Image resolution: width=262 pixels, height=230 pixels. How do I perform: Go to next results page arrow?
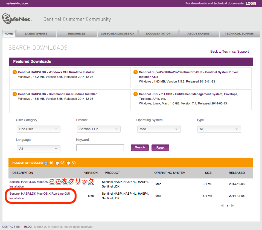tap(233, 206)
